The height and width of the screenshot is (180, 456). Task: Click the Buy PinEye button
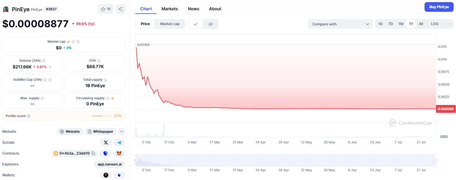pos(439,7)
